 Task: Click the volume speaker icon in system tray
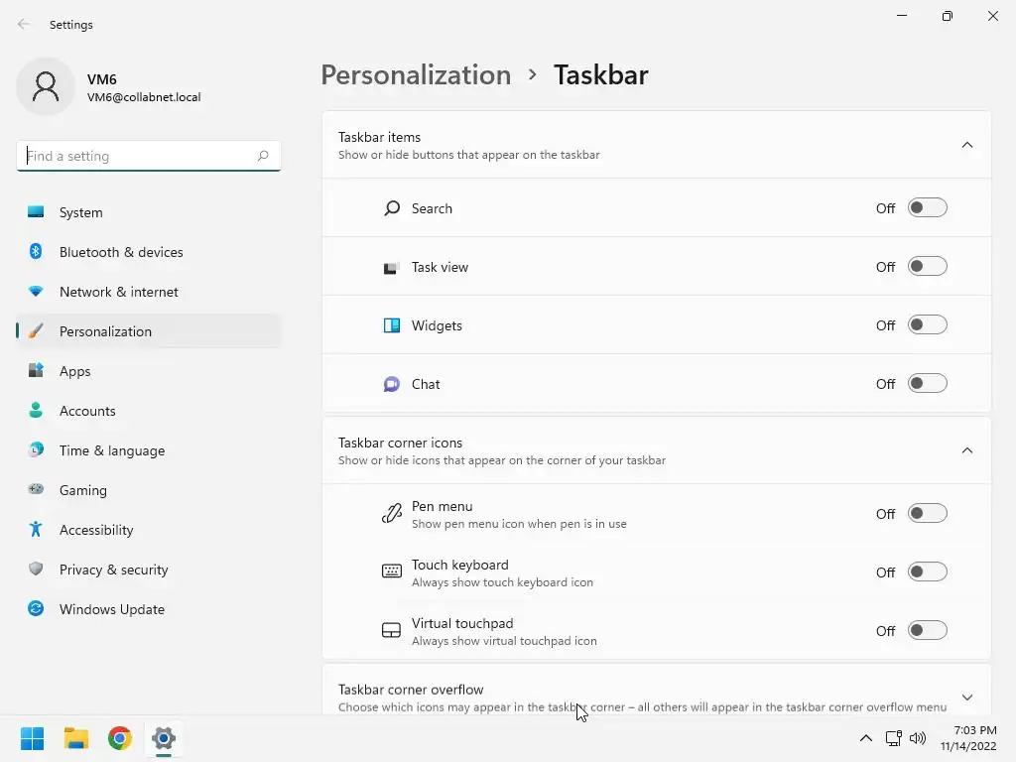coord(918,738)
